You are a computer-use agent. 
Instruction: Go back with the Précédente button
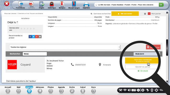20,5
